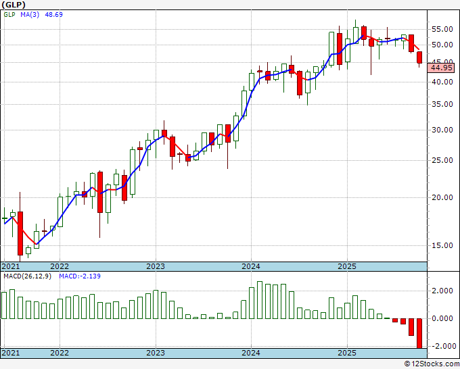Viewport: 460px width, 369px height.
Task: Click the 20.00 price axis label
Action: pyautogui.click(x=442, y=197)
